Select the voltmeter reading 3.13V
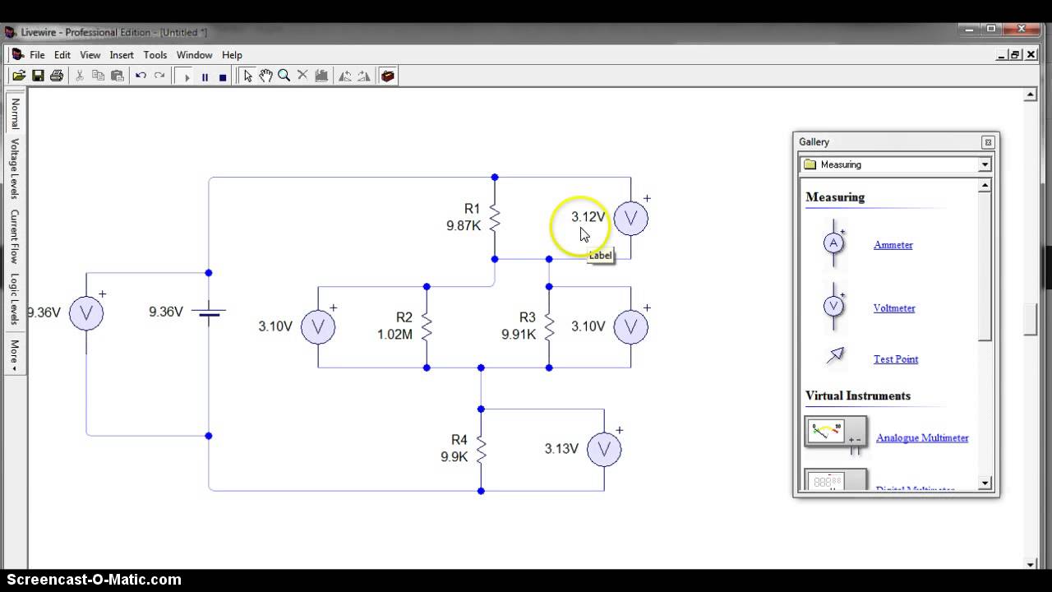The image size is (1052, 592). point(603,449)
